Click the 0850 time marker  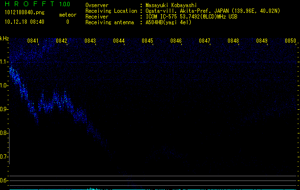click(x=290, y=41)
